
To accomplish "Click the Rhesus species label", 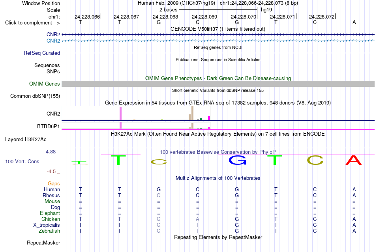I will pos(51,195).
